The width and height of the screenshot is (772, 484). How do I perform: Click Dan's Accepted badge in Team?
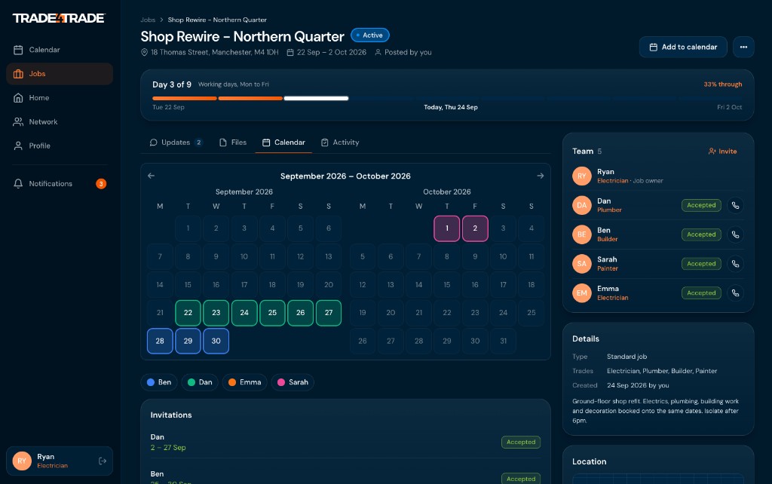point(701,205)
